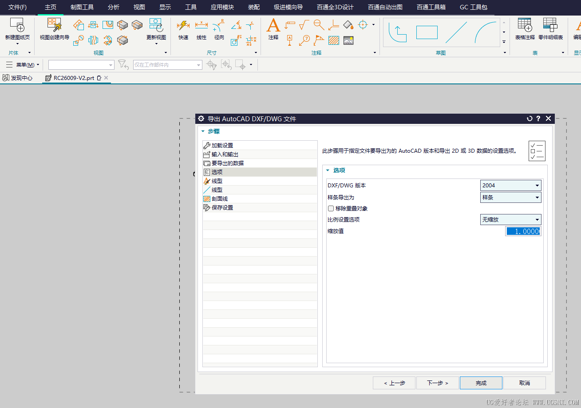Pick the Line sketch tool
The image size is (581, 408).
pos(456,32)
